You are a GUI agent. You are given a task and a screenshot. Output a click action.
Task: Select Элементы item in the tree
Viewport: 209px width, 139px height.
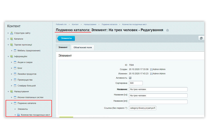23,109
